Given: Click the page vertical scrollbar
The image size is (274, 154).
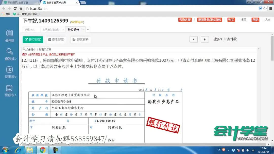Looking at the screenshot, I should coord(272,49).
